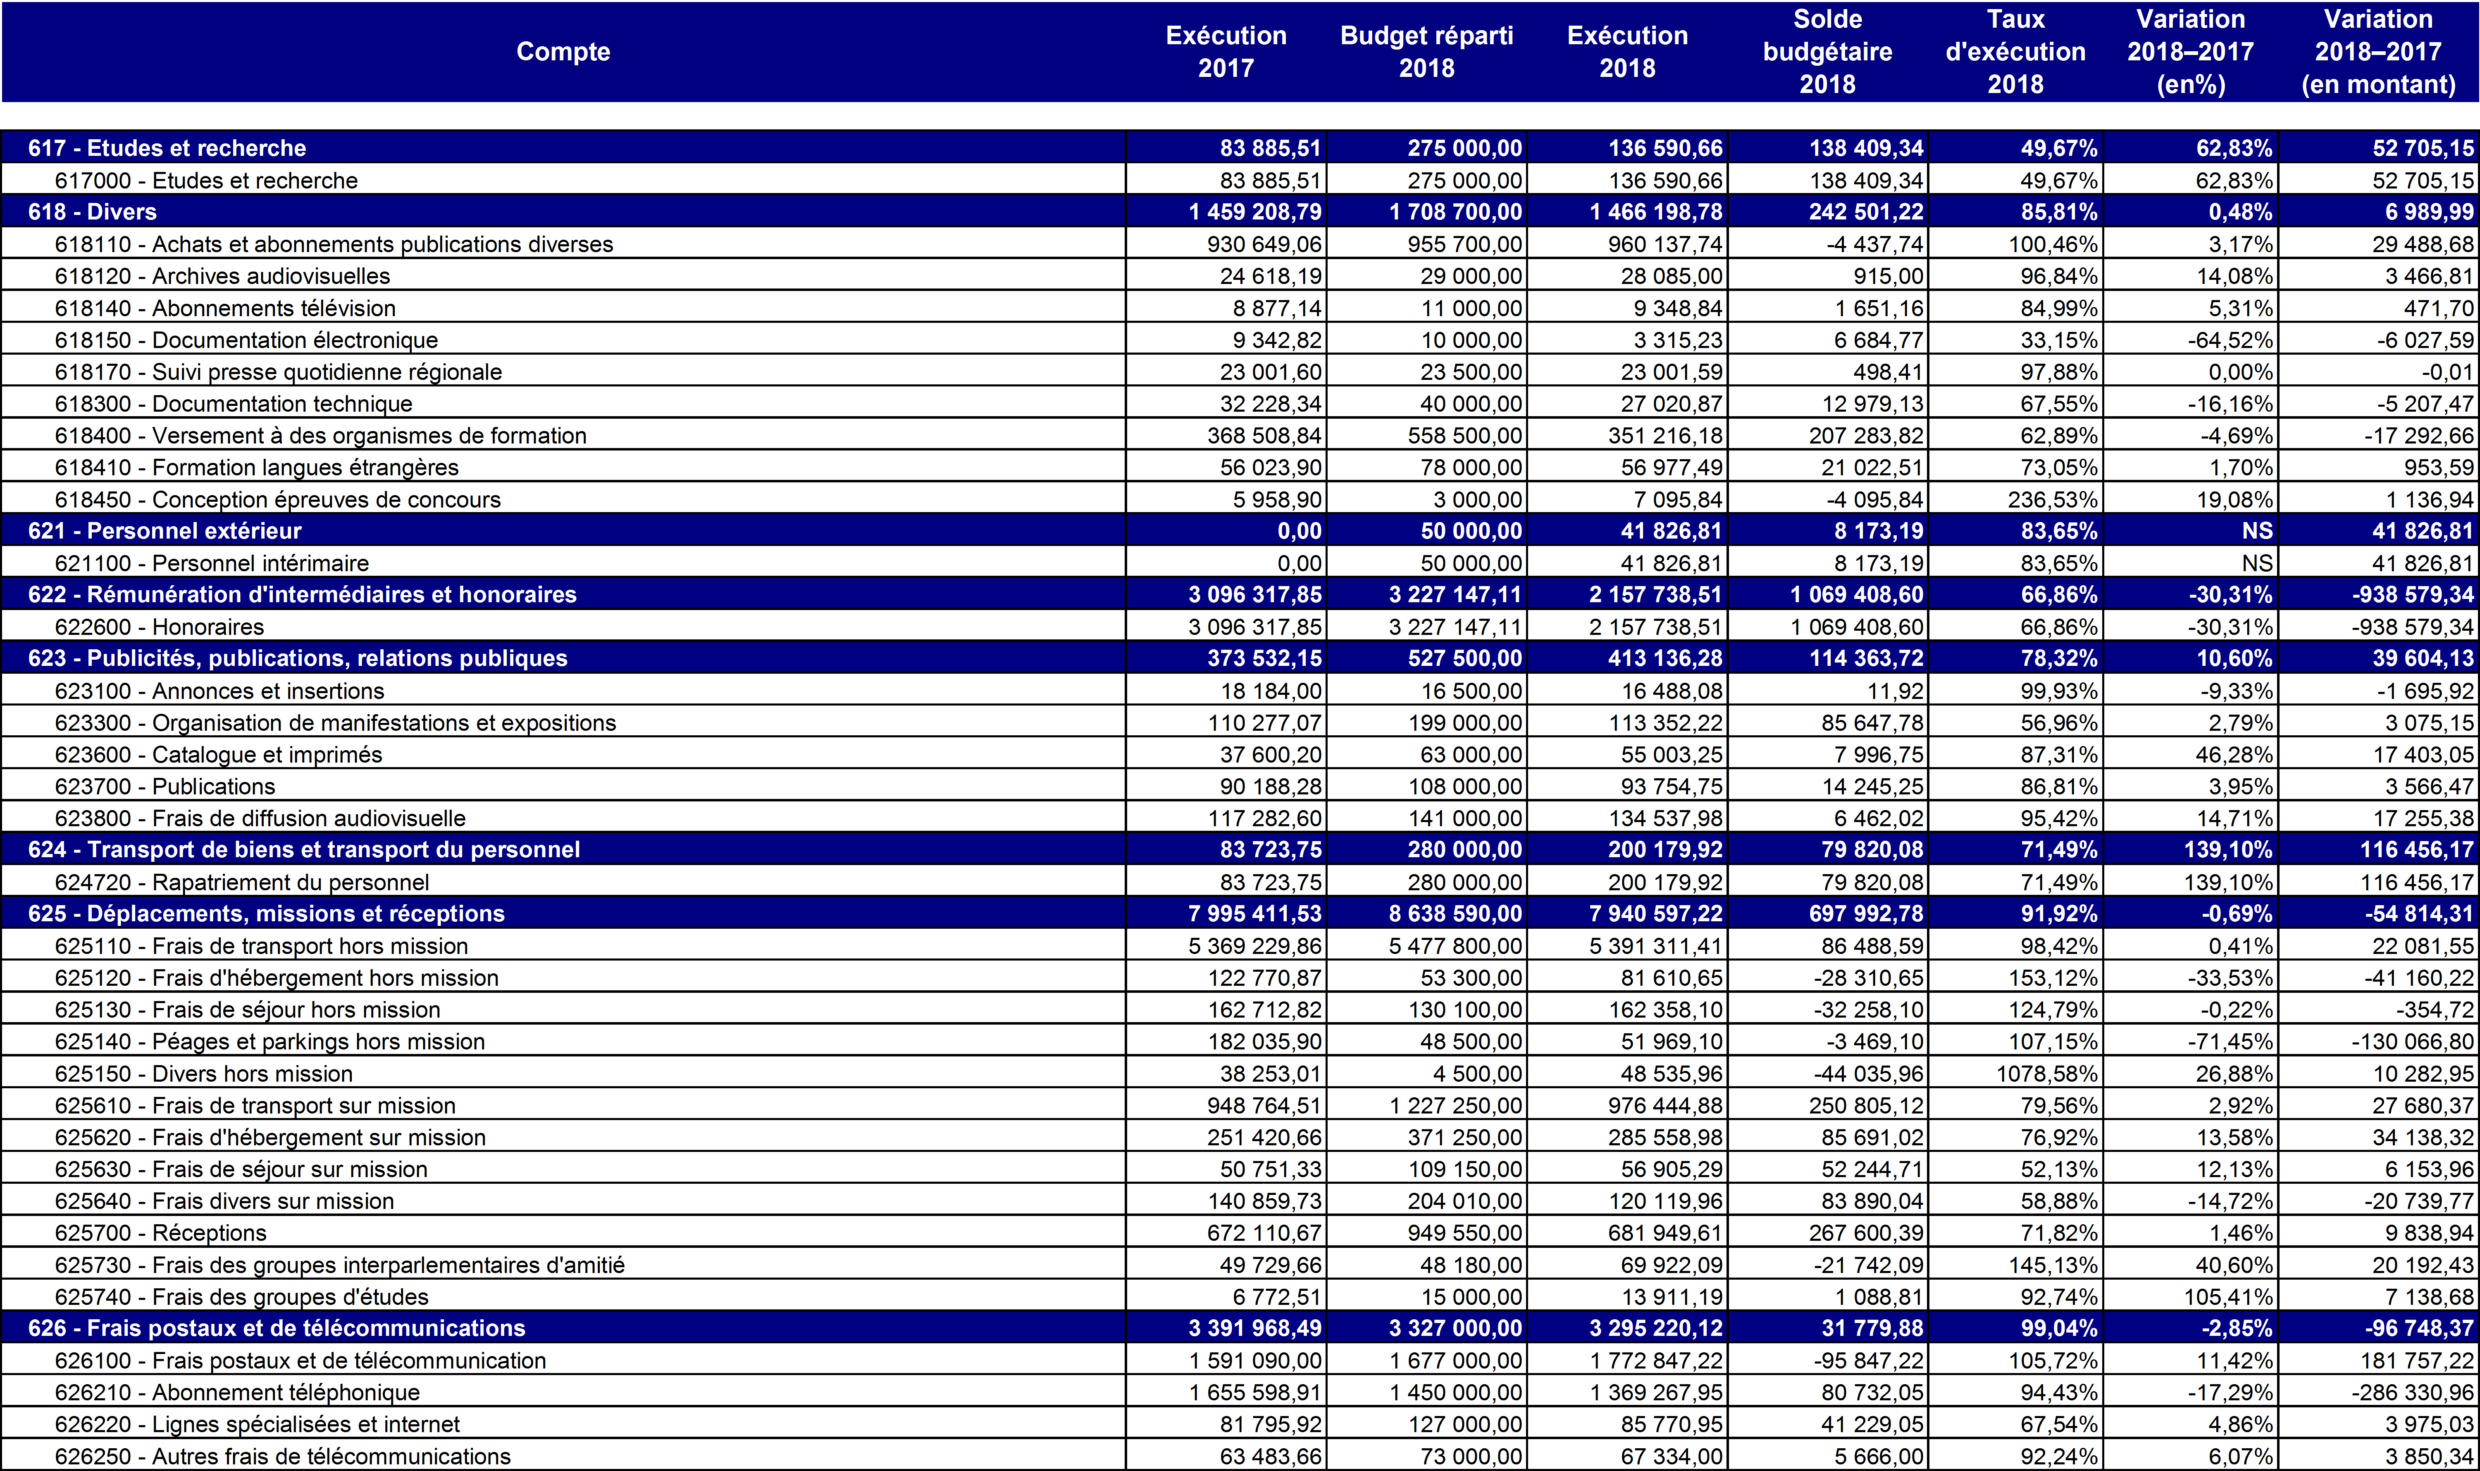Click the 621 - Personnel extérieur row
This screenshot has width=2480, height=1471.
(x=165, y=530)
